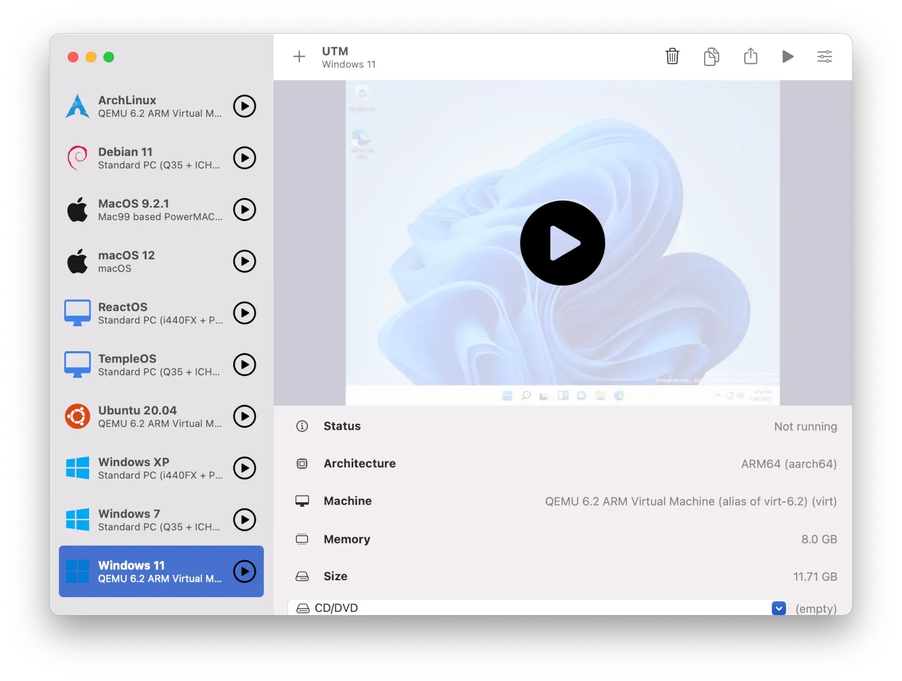Clone the VM using the duplicate icon
902x681 pixels.
[x=711, y=56]
